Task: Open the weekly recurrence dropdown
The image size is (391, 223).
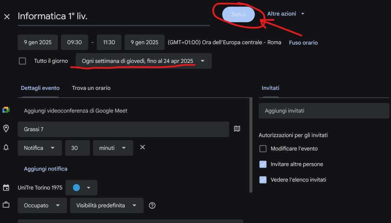Action: [x=143, y=61]
